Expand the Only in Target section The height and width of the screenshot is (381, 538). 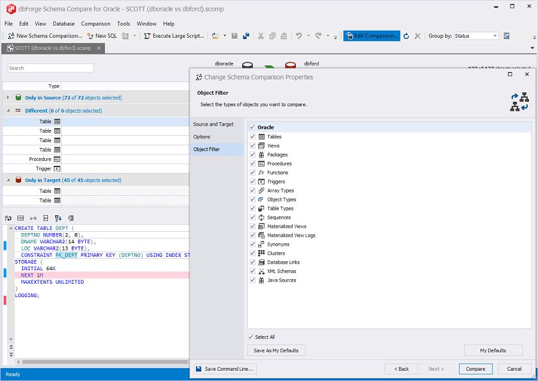[x=8, y=180]
